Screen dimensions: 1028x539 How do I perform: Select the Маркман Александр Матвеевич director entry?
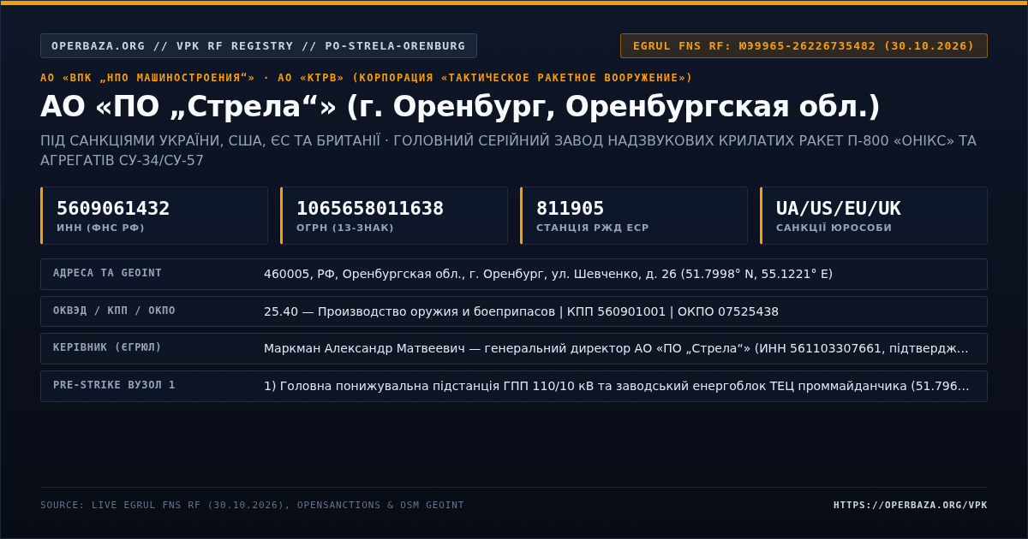tap(617, 348)
